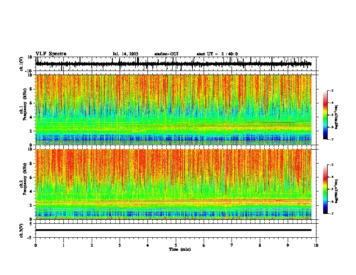Click the 'Time (min)' axis title

[x=180, y=249]
